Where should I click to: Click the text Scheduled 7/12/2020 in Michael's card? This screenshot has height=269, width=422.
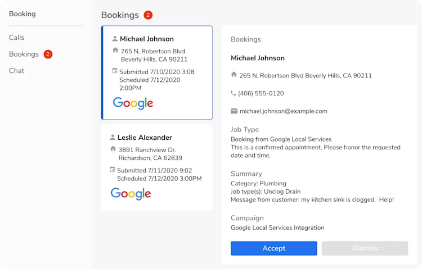pyautogui.click(x=150, y=80)
